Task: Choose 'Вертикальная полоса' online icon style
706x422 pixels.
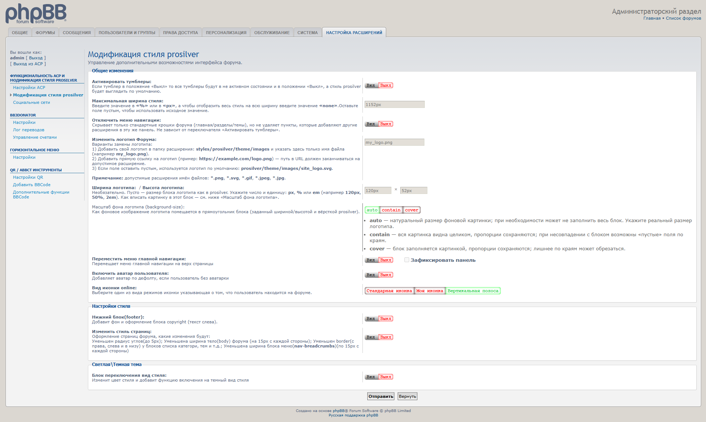Action: click(473, 291)
